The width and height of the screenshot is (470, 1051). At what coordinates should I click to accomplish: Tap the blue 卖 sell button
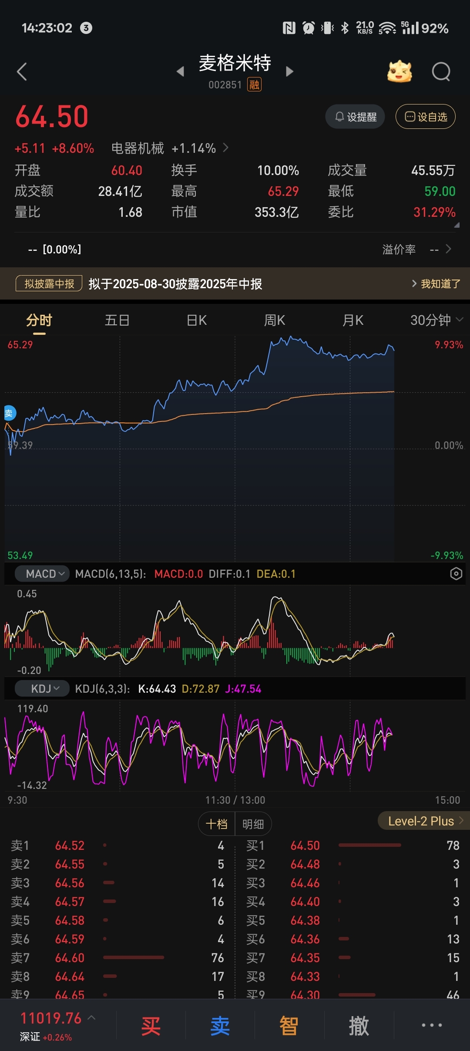220,1026
